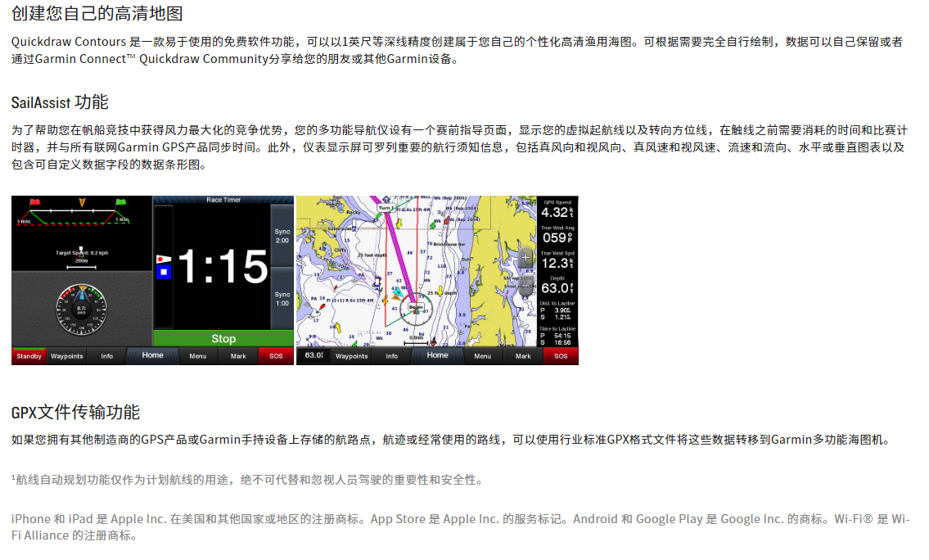929x560 pixels.
Task: Click the Target Speed 8.2 kph label
Action: click(82, 253)
